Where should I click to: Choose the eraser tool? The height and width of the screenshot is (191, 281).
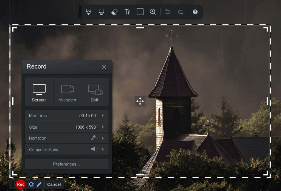(114, 12)
